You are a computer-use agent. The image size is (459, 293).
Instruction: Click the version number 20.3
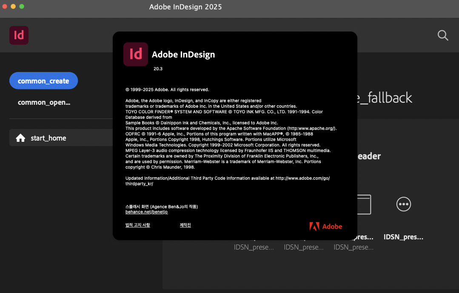pos(158,69)
